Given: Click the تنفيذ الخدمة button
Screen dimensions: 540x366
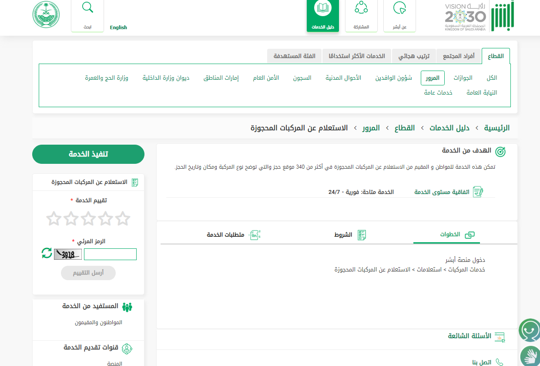Looking at the screenshot, I should coord(88,154).
